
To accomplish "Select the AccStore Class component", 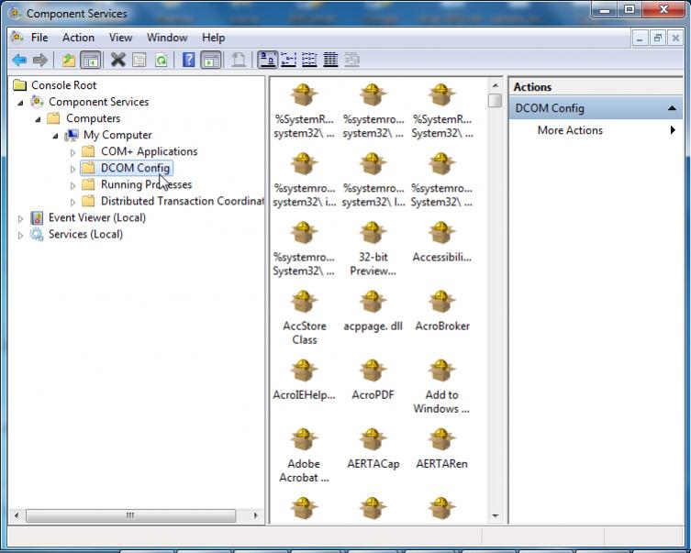I will tap(304, 303).
